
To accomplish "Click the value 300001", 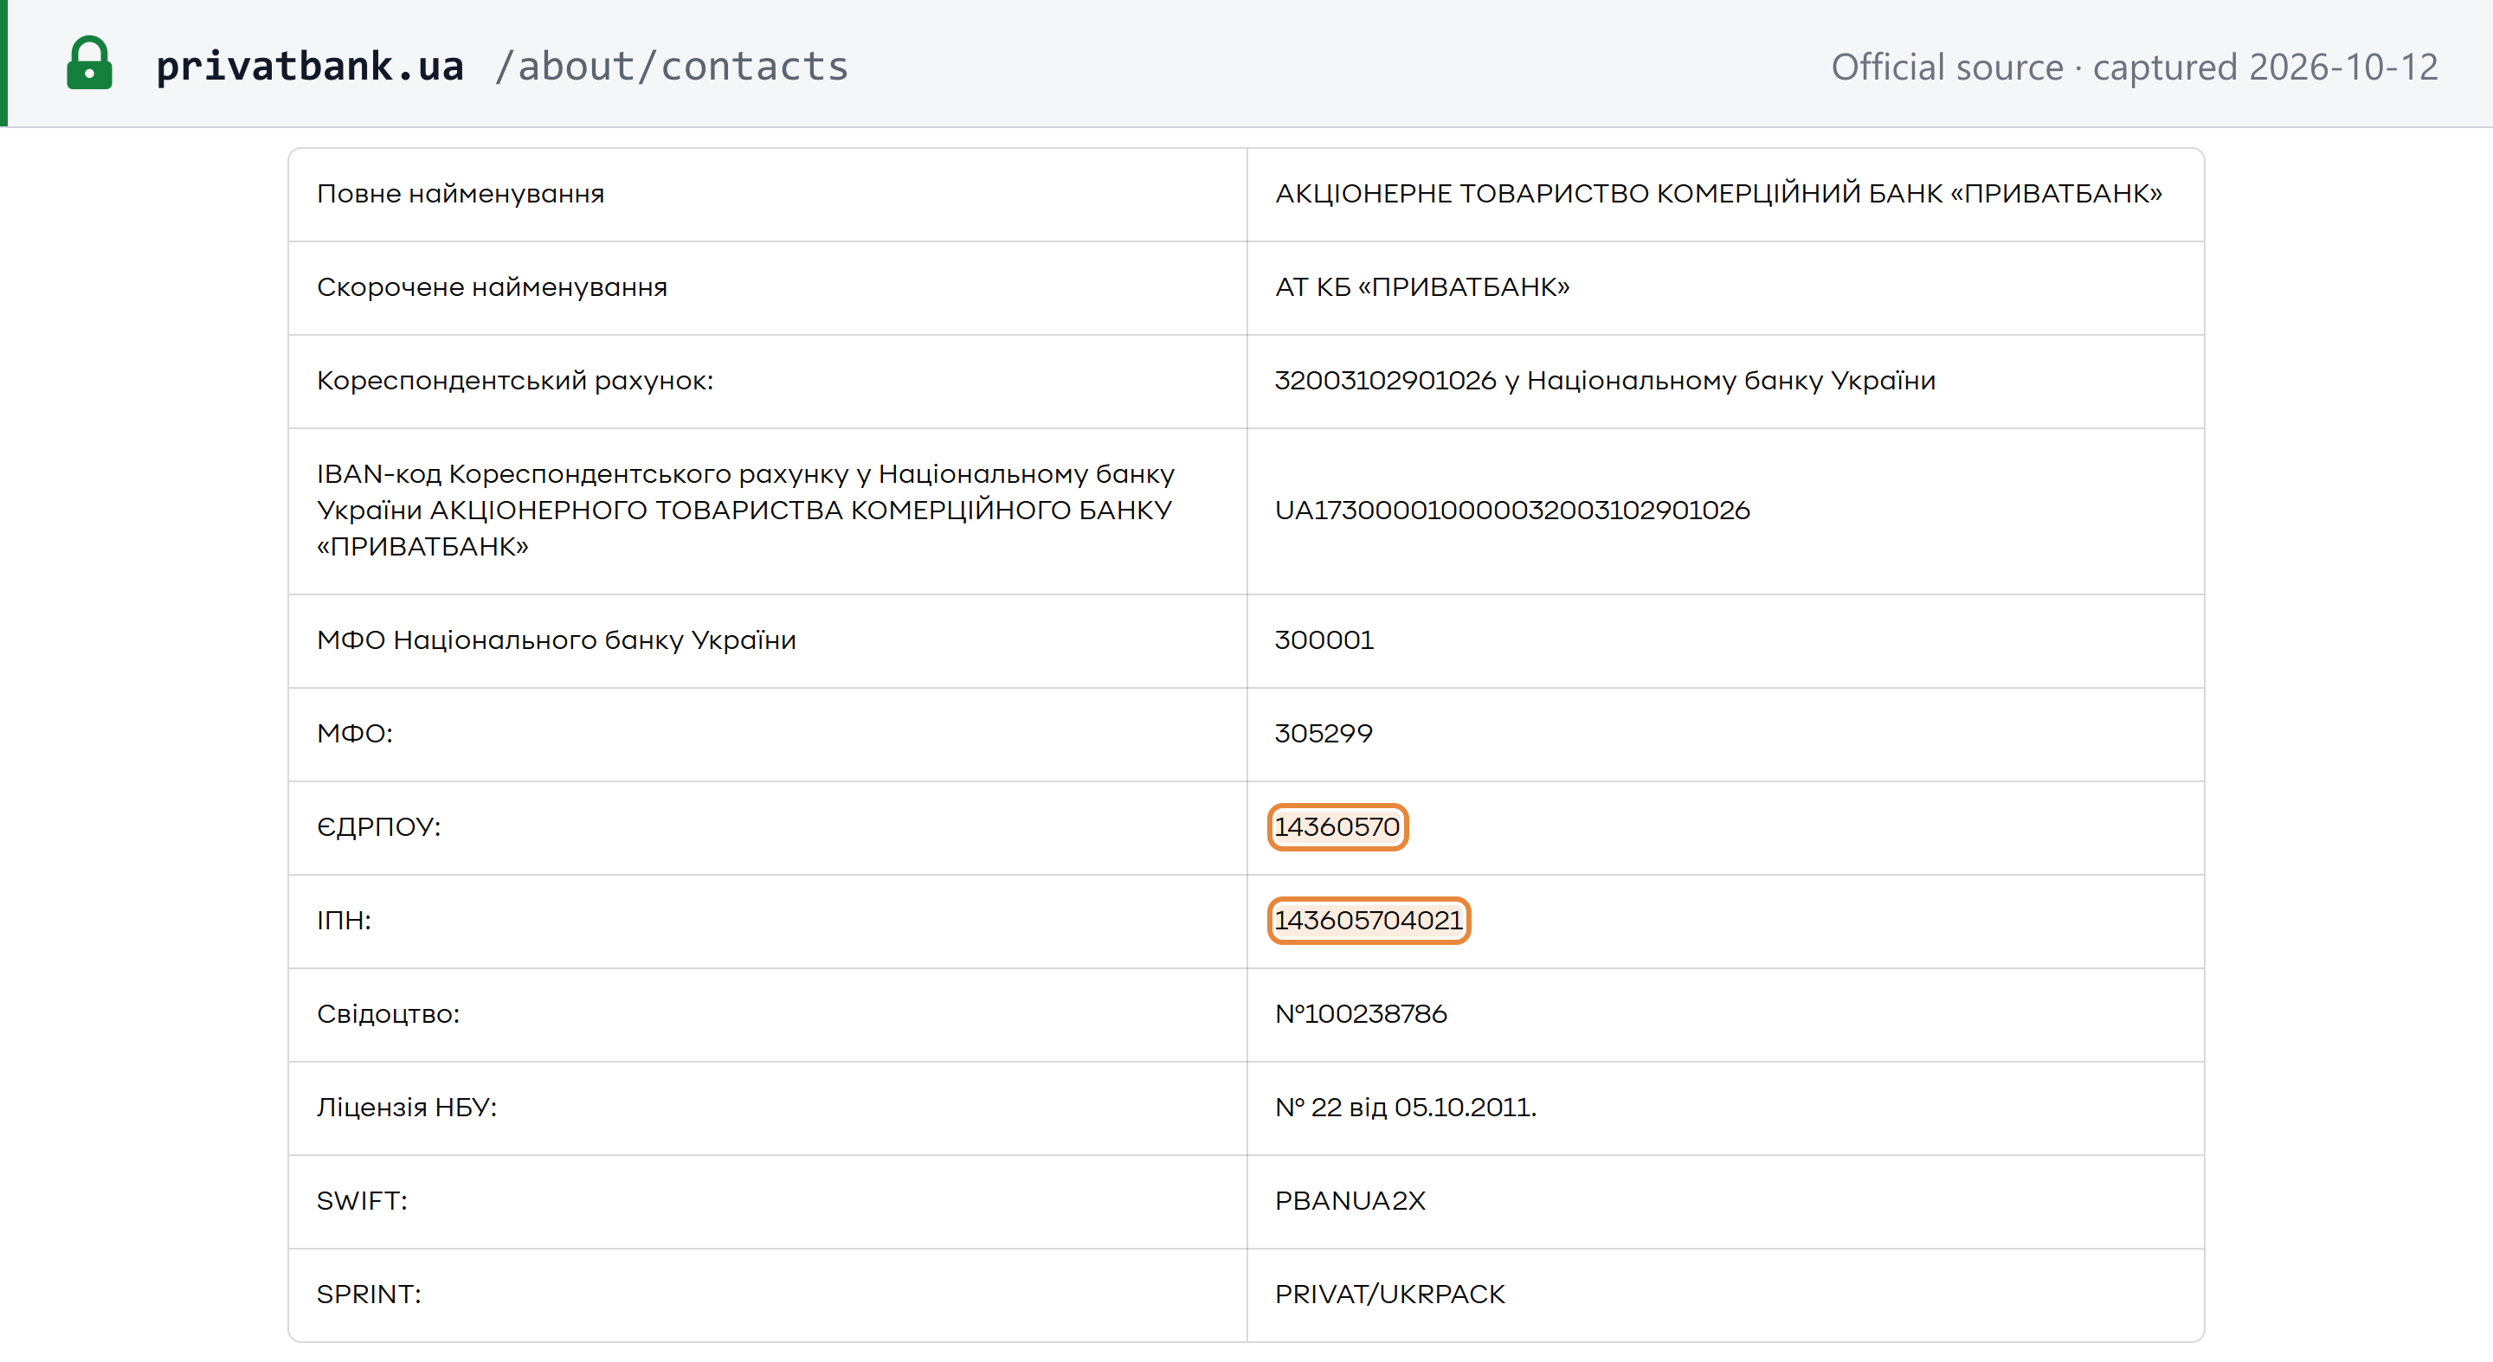I will point(1324,640).
